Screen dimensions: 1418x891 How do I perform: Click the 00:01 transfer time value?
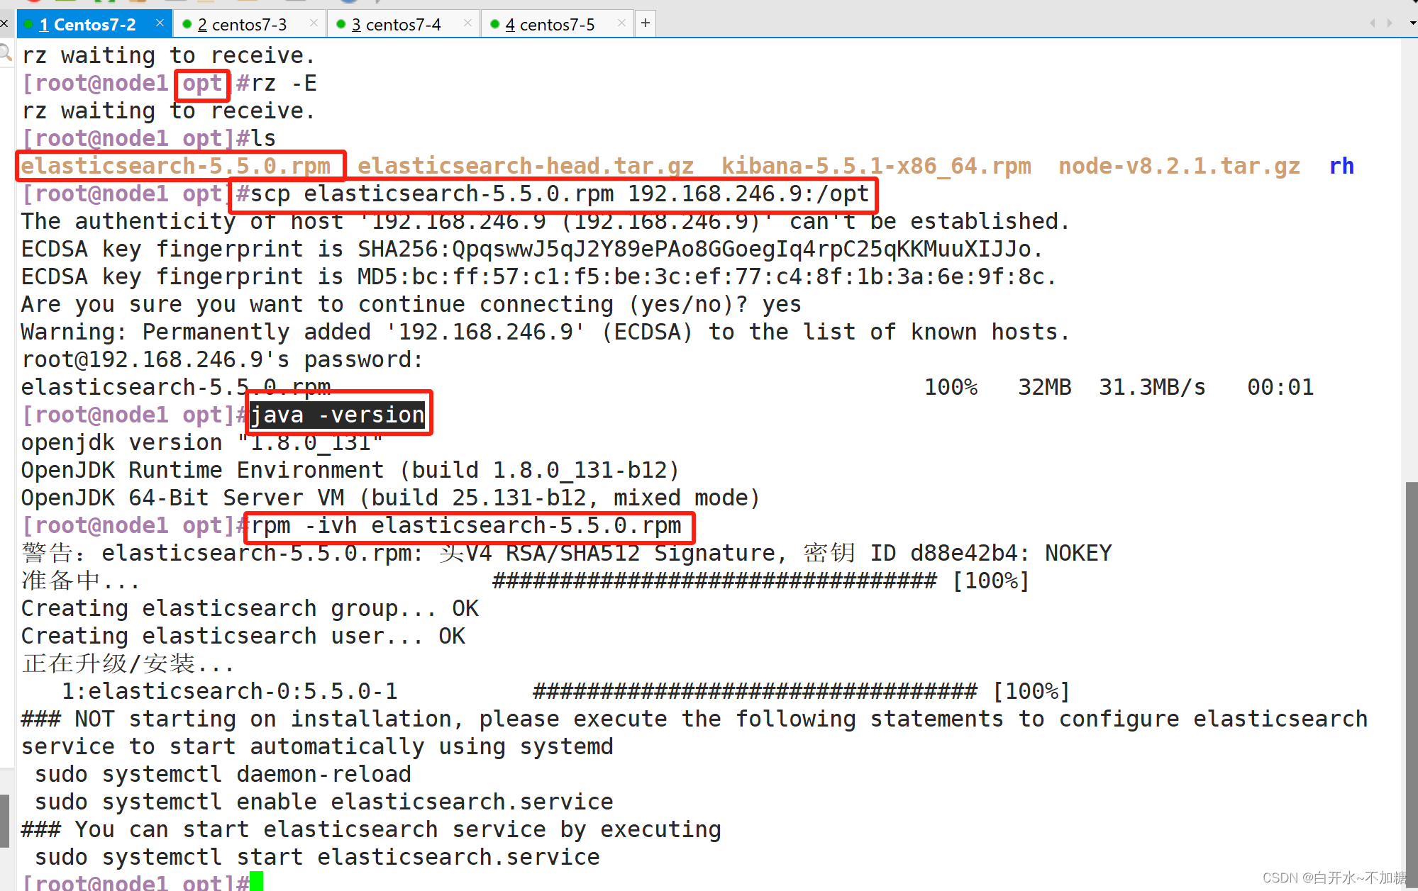1280,387
